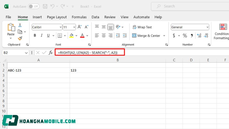Increase font size with larger A

point(80,27)
